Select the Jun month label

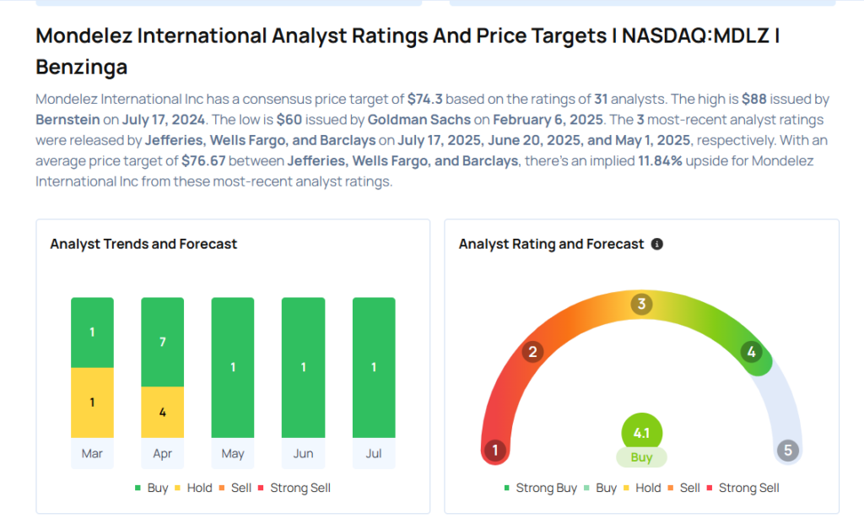point(303,453)
